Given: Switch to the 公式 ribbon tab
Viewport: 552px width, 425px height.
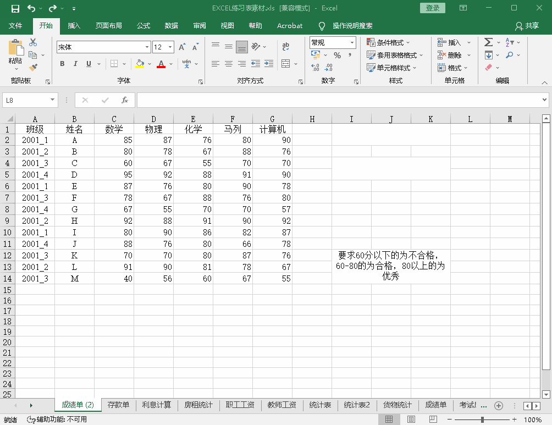Looking at the screenshot, I should point(143,25).
